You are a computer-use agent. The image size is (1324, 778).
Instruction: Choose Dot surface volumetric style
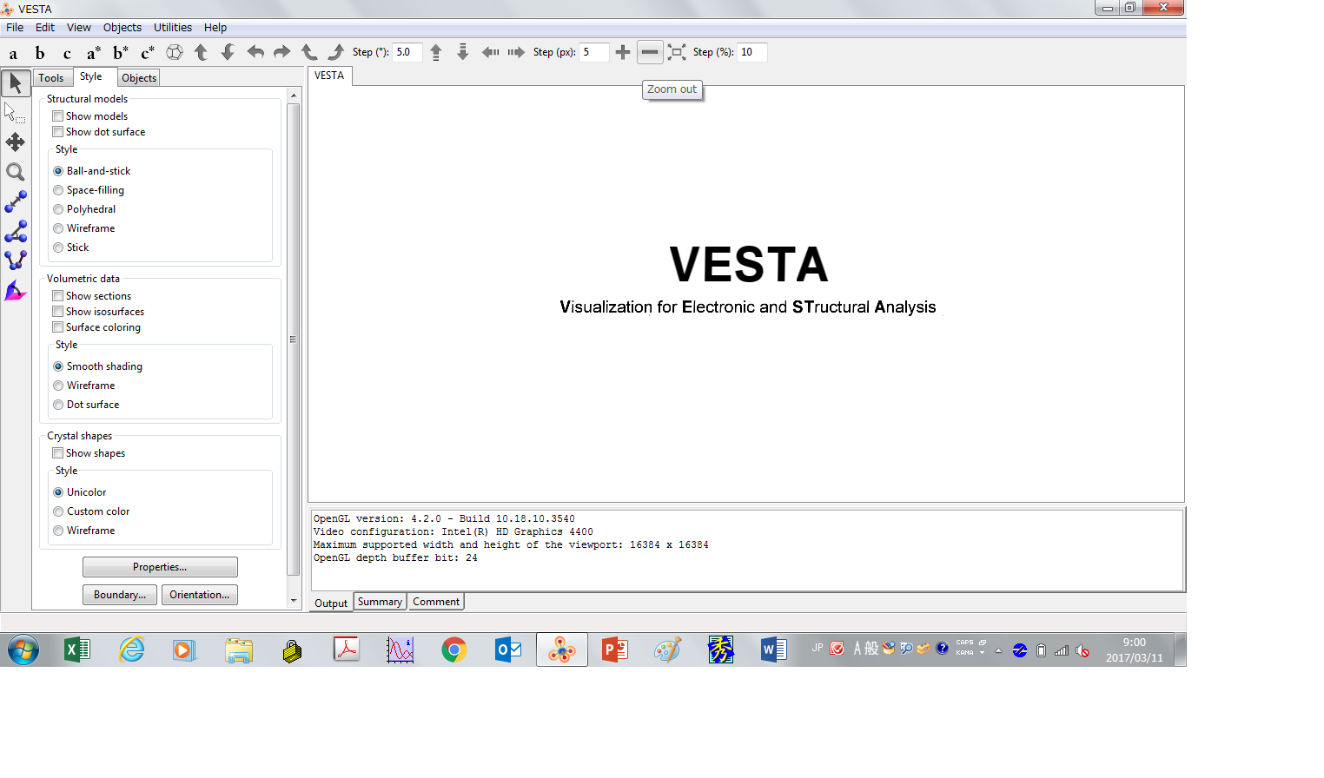click(x=58, y=405)
